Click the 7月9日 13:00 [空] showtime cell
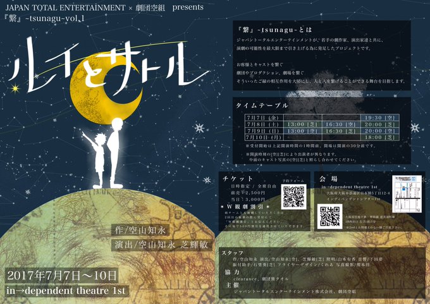The image size is (430, 304). (302, 131)
